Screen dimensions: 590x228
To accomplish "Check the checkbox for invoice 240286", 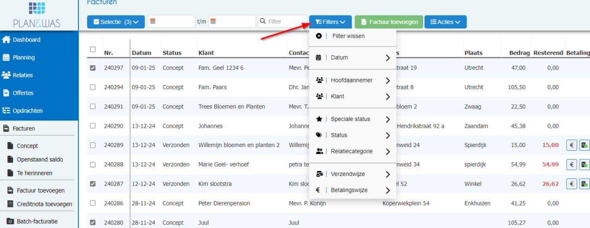I will pos(93,203).
